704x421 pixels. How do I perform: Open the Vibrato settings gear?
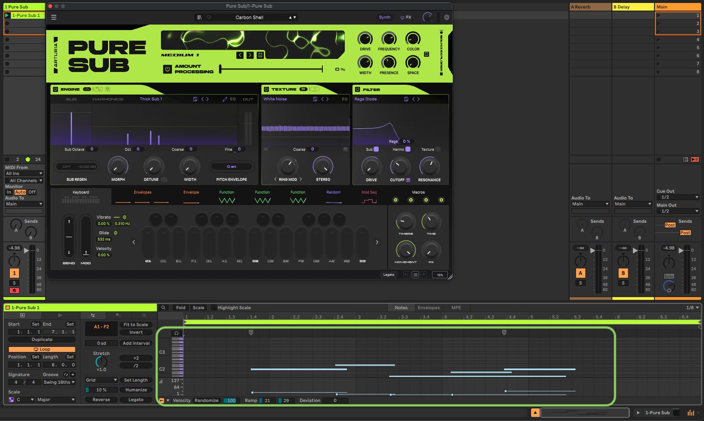coord(125,217)
